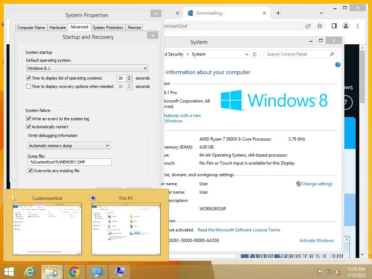The width and height of the screenshot is (372, 279).
Task: Toggle Automatically restart checkbox
Action: (28, 127)
